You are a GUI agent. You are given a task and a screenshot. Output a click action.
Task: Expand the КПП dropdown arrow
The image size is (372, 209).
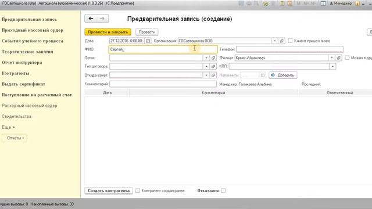coord(332,66)
